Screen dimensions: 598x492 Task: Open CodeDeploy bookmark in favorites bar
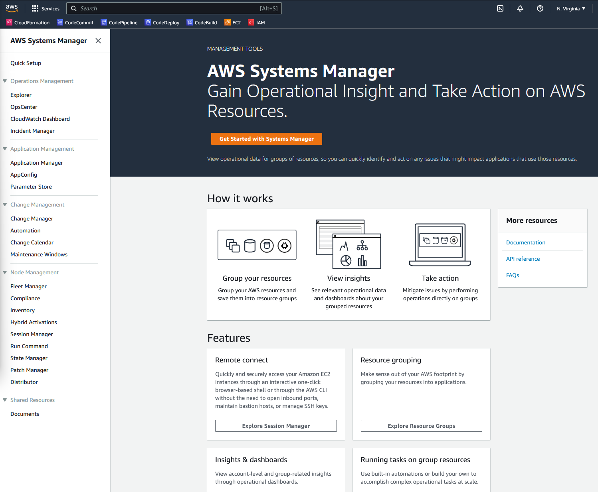click(162, 22)
